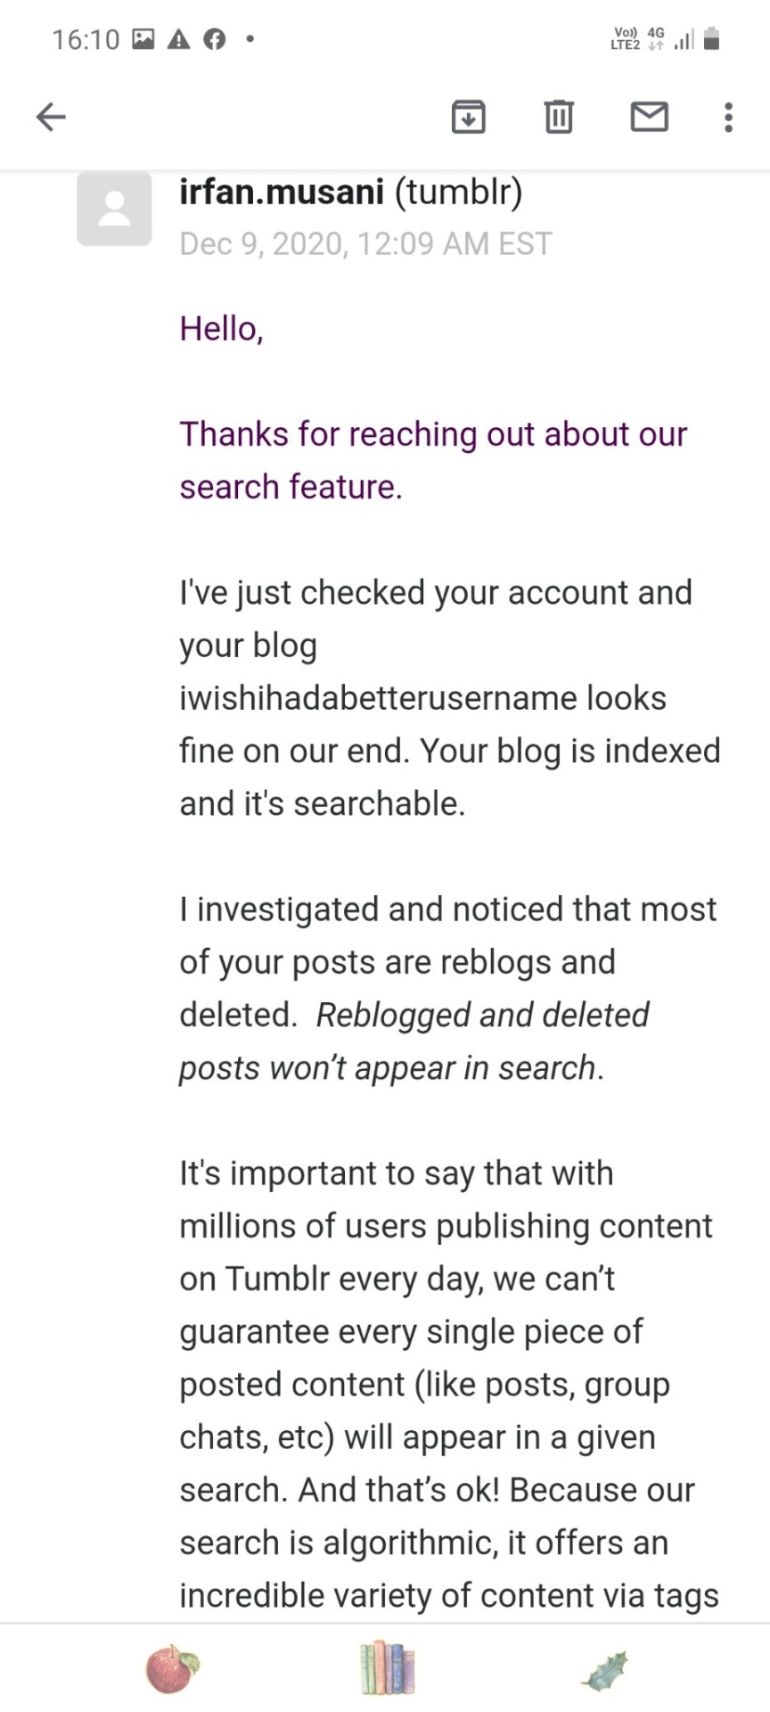Tap the picture notification icon in status bar
Viewport: 770px width, 1712px height.
coord(143,39)
